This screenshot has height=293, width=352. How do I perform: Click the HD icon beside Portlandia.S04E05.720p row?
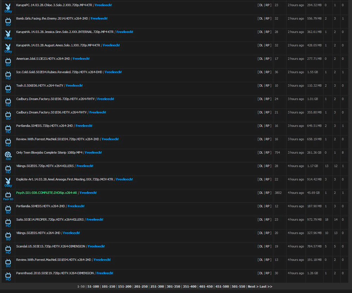tap(8, 129)
